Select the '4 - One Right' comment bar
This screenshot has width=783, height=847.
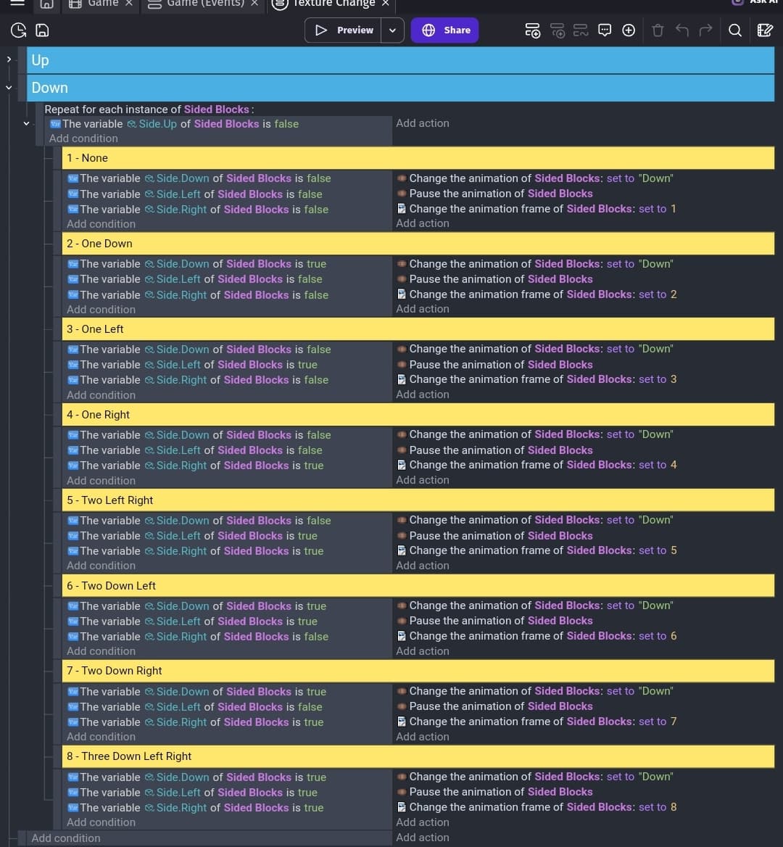(x=418, y=414)
